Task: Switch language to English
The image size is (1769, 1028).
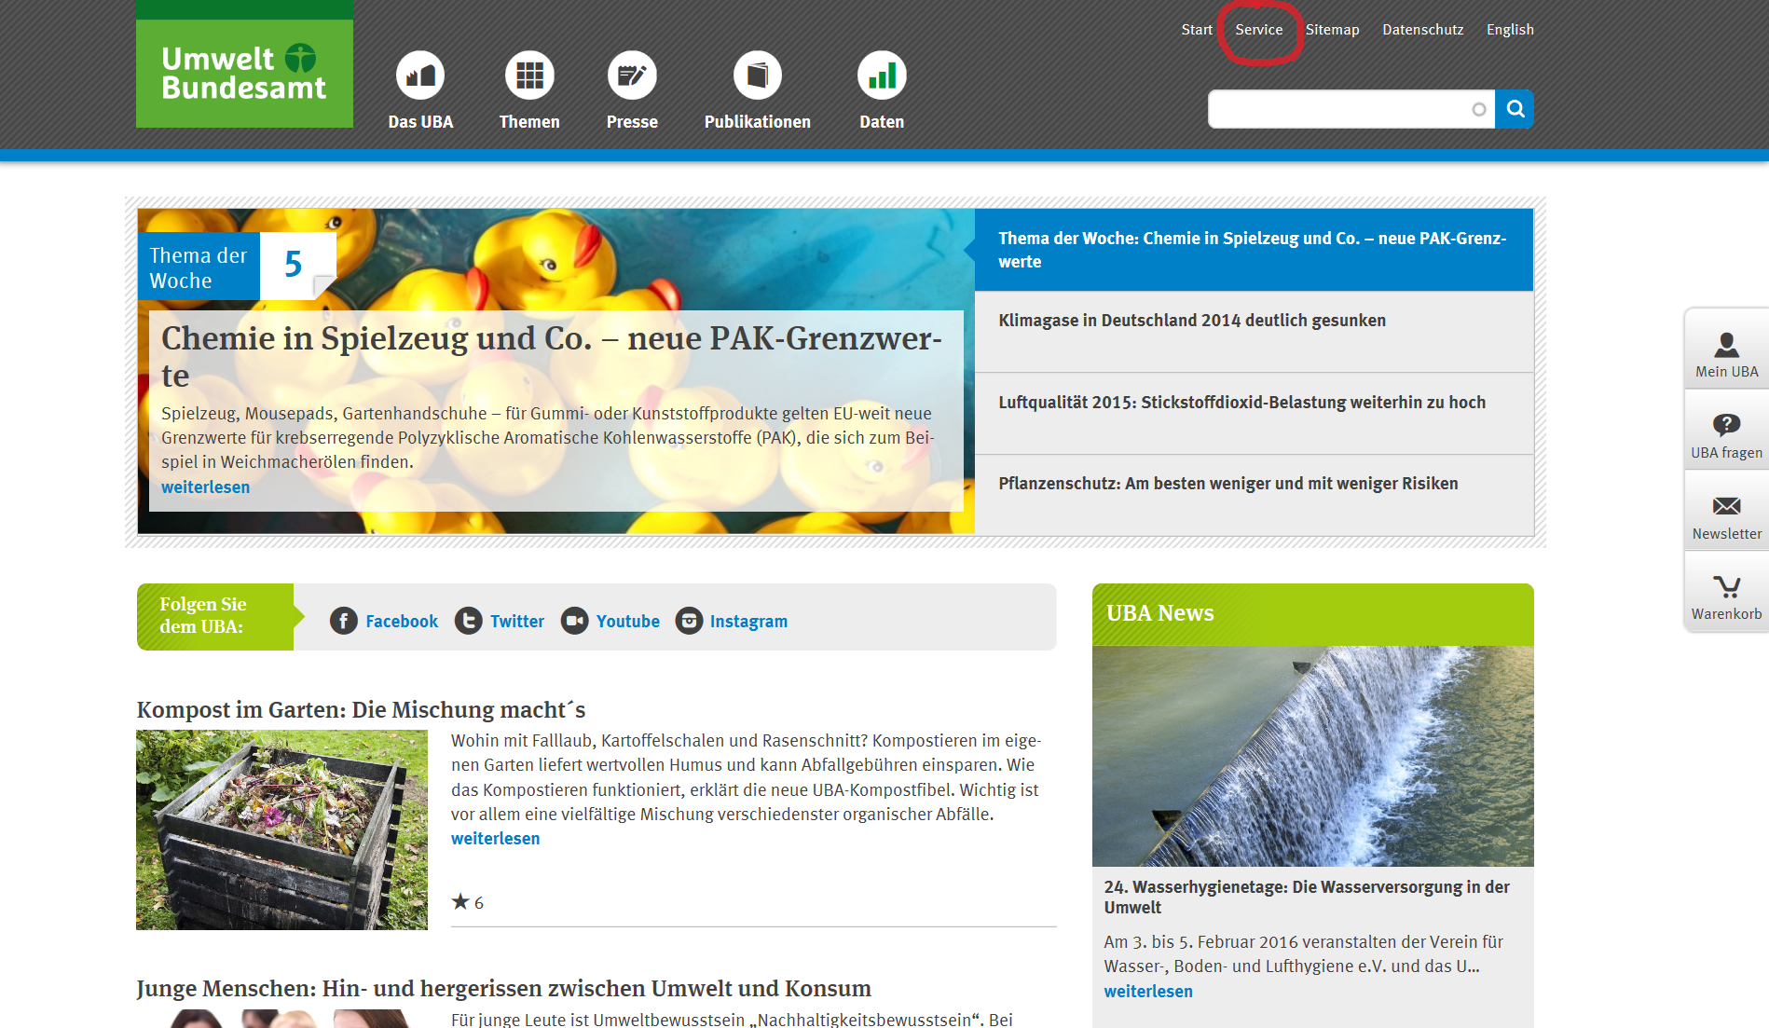Action: point(1510,30)
